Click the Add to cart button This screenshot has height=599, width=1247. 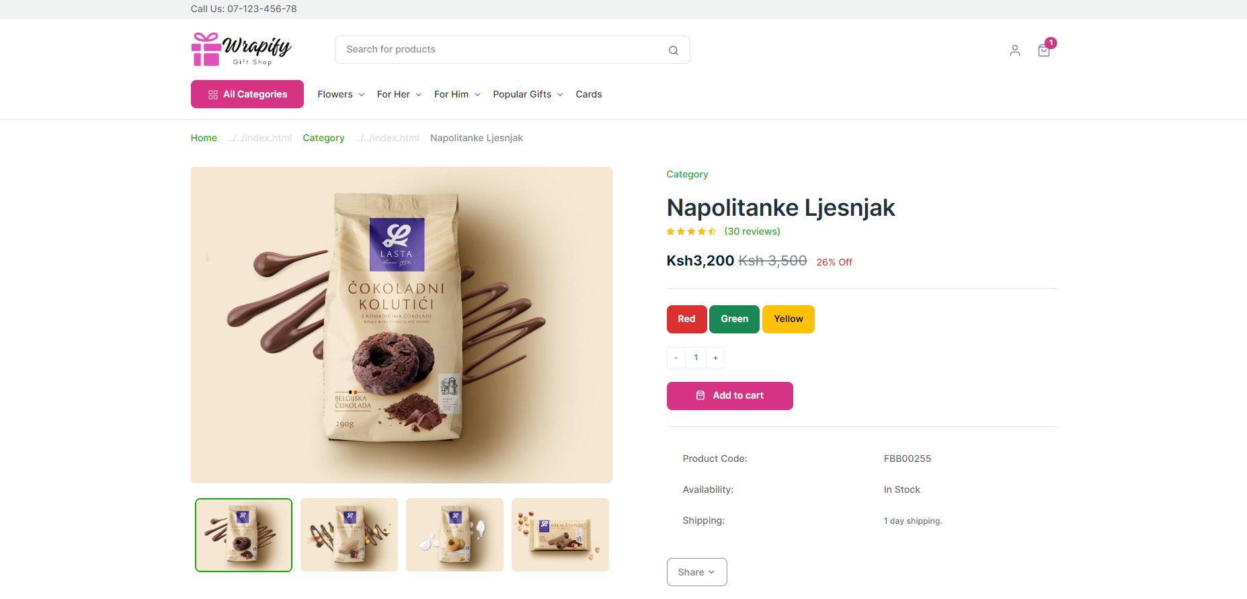729,396
